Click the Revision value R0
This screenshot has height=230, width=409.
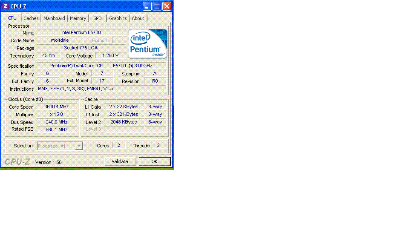[x=155, y=81]
